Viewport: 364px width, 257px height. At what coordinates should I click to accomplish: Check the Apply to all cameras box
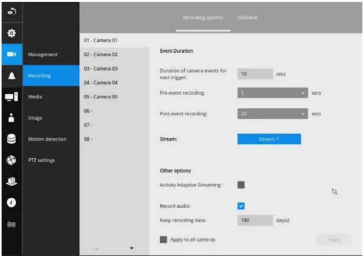click(x=163, y=240)
